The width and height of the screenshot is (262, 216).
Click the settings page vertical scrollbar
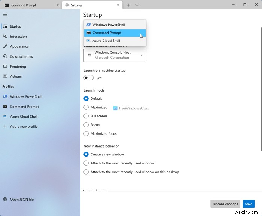(261, 89)
